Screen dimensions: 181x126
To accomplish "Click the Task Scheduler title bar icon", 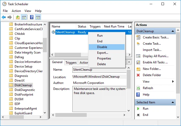I will (x=4, y=4).
